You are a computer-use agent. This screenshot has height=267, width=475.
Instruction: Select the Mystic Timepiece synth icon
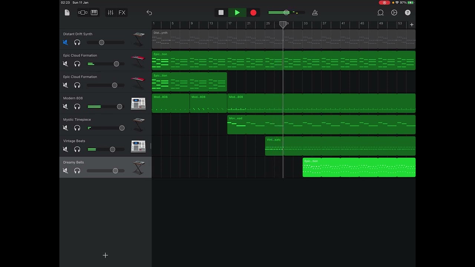[x=138, y=125]
